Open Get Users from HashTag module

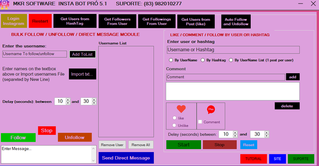(75, 21)
